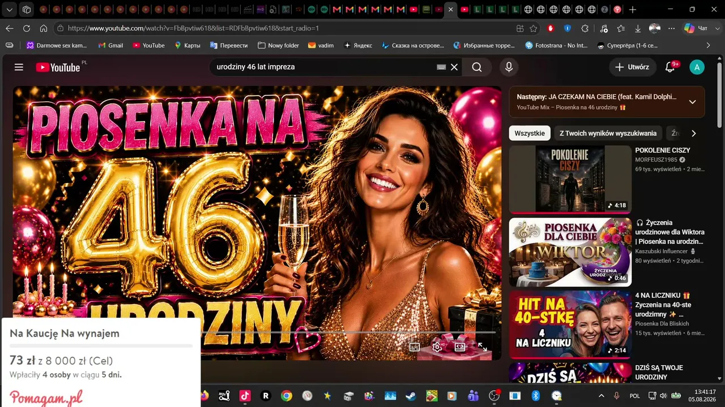Screen dimensions: 725x407
Task: Open the Перевести bookmark
Action: (x=229, y=45)
